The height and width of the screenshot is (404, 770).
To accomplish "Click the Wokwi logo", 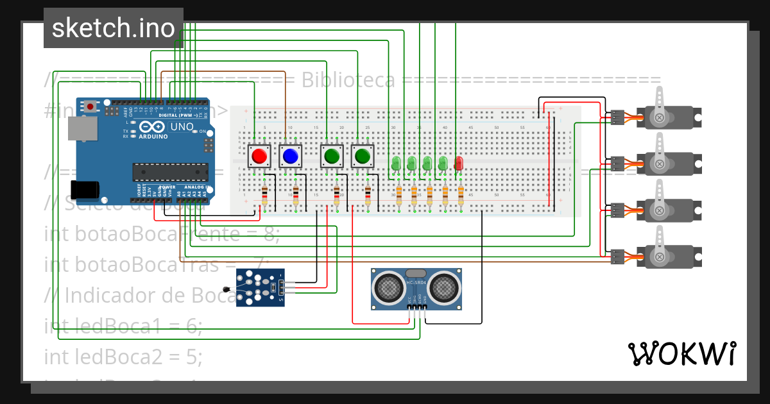I will coord(683,352).
